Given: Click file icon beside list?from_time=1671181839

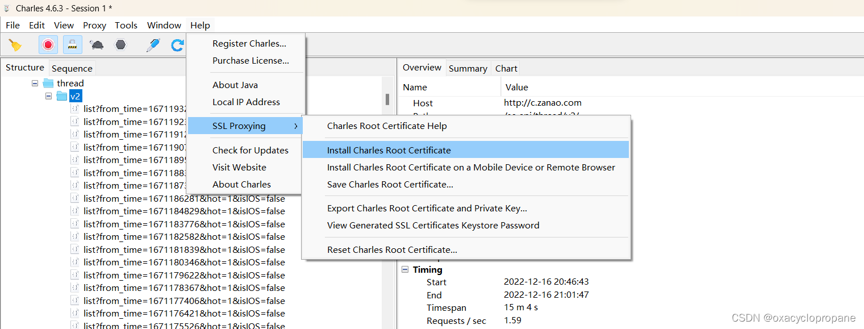Looking at the screenshot, I should (x=74, y=249).
